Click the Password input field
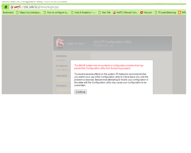The width and height of the screenshot is (191, 153). point(63,90)
